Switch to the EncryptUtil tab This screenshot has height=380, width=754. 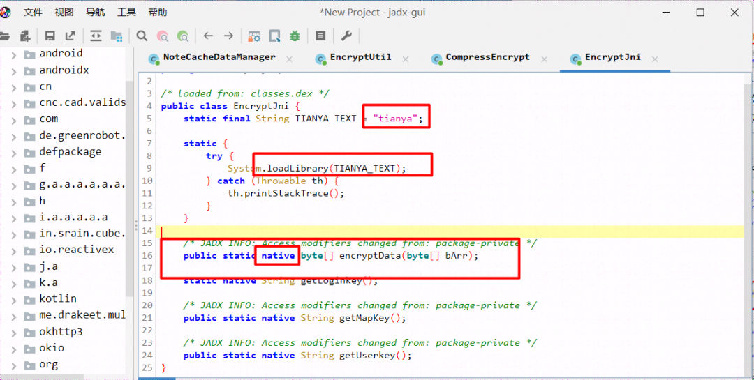click(x=361, y=57)
